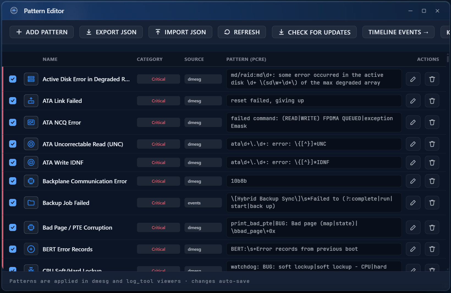Image resolution: width=451 pixels, height=293 pixels.
Task: Disable the Backup Job Failed checkbox
Action: pyautogui.click(x=13, y=203)
